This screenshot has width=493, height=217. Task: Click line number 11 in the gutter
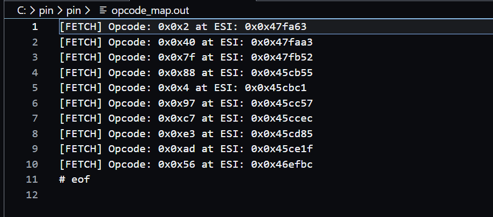tap(32, 179)
